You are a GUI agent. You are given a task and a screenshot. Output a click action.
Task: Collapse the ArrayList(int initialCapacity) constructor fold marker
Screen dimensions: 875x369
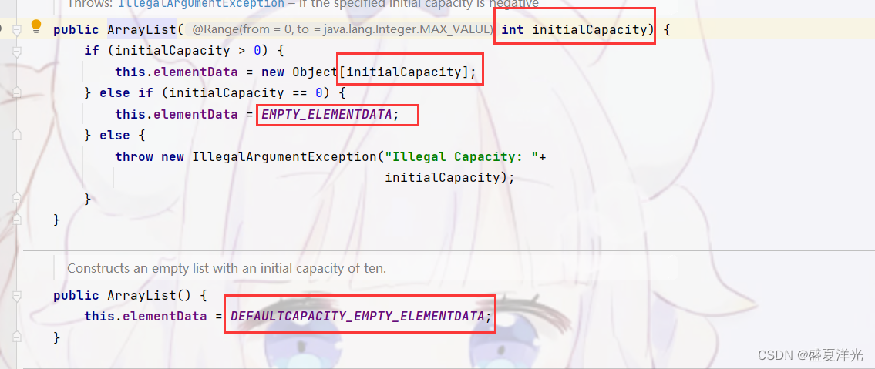point(17,30)
